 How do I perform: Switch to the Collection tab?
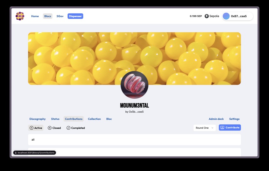tap(94, 119)
